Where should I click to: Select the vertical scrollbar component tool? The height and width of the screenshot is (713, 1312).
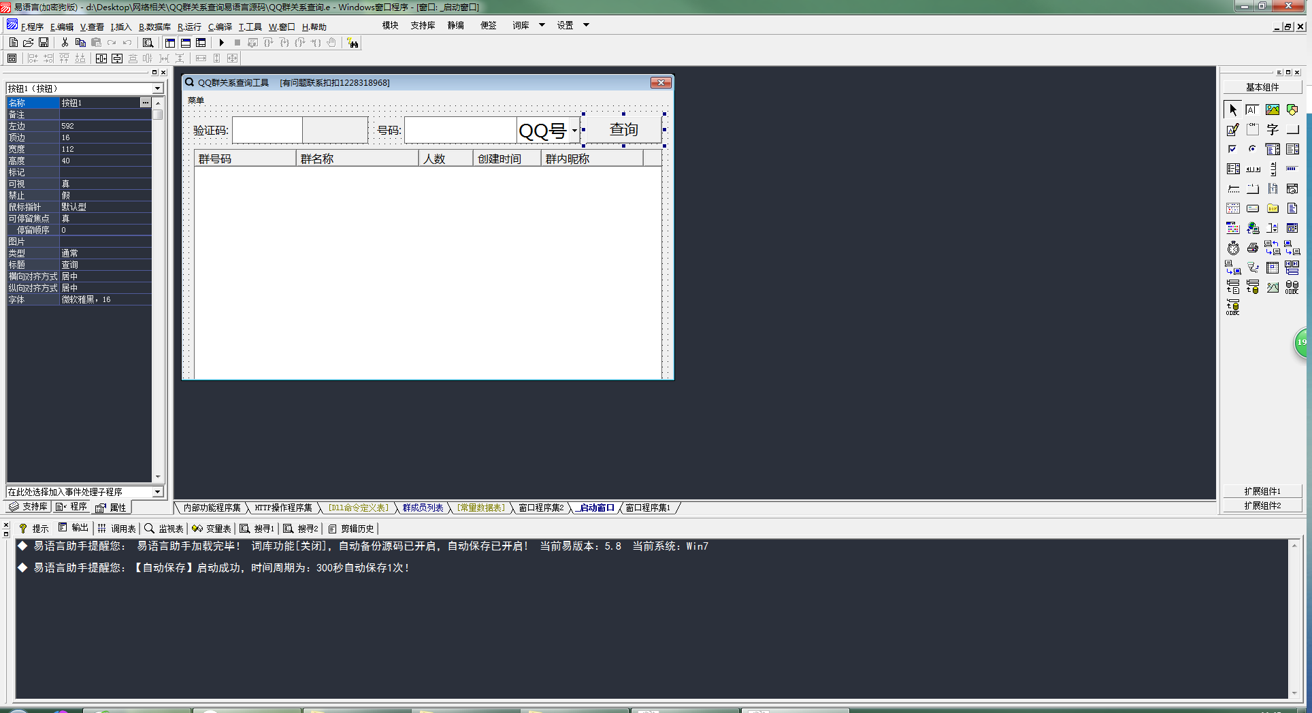(x=1273, y=169)
